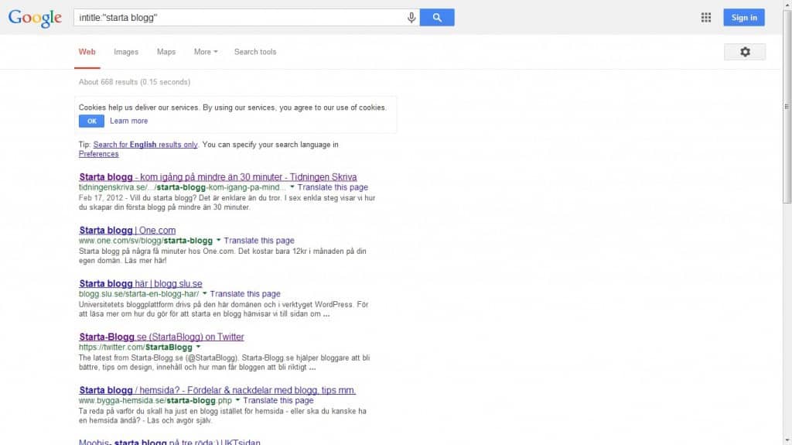
Task: Click the microphone voice search icon
Action: coord(411,18)
